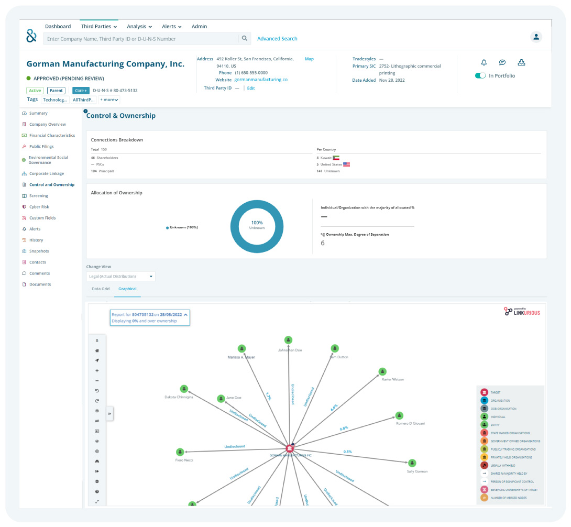Select the Gorman Manufacturing target node
571x527 pixels.
click(x=290, y=448)
